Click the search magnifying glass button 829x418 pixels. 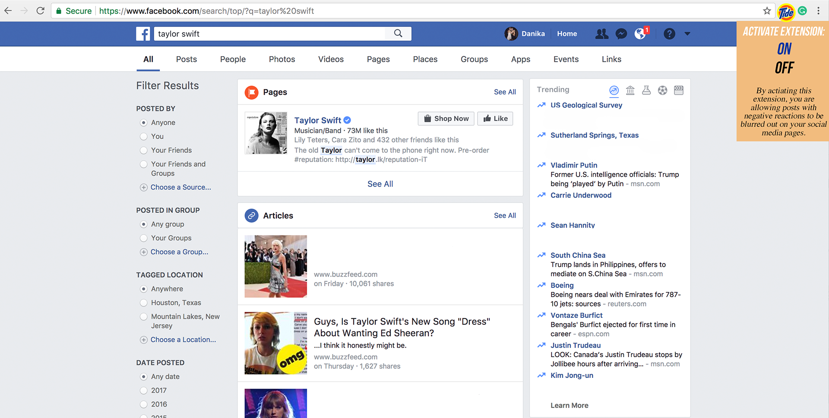point(398,34)
